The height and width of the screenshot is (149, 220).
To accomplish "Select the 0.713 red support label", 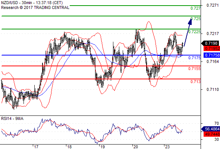I will 195,82.
